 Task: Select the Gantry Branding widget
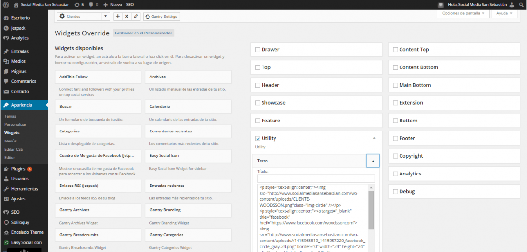click(188, 210)
